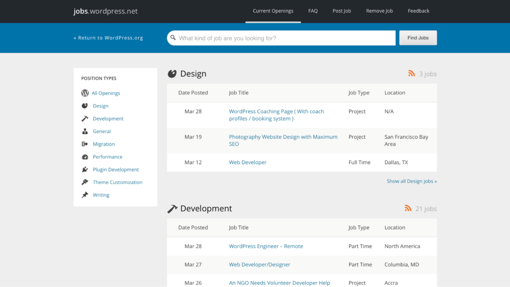Viewport: 510px width, 287px height.
Task: Click 'Columbia, MD' location cell
Action: (402, 265)
